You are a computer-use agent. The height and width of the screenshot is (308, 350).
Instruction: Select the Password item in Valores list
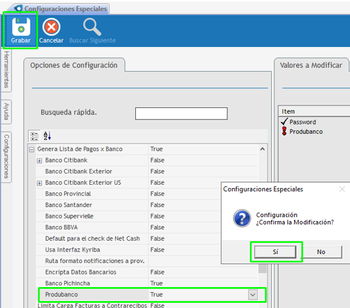click(x=303, y=122)
